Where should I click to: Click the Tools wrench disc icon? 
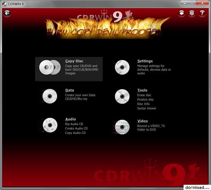(x=122, y=96)
